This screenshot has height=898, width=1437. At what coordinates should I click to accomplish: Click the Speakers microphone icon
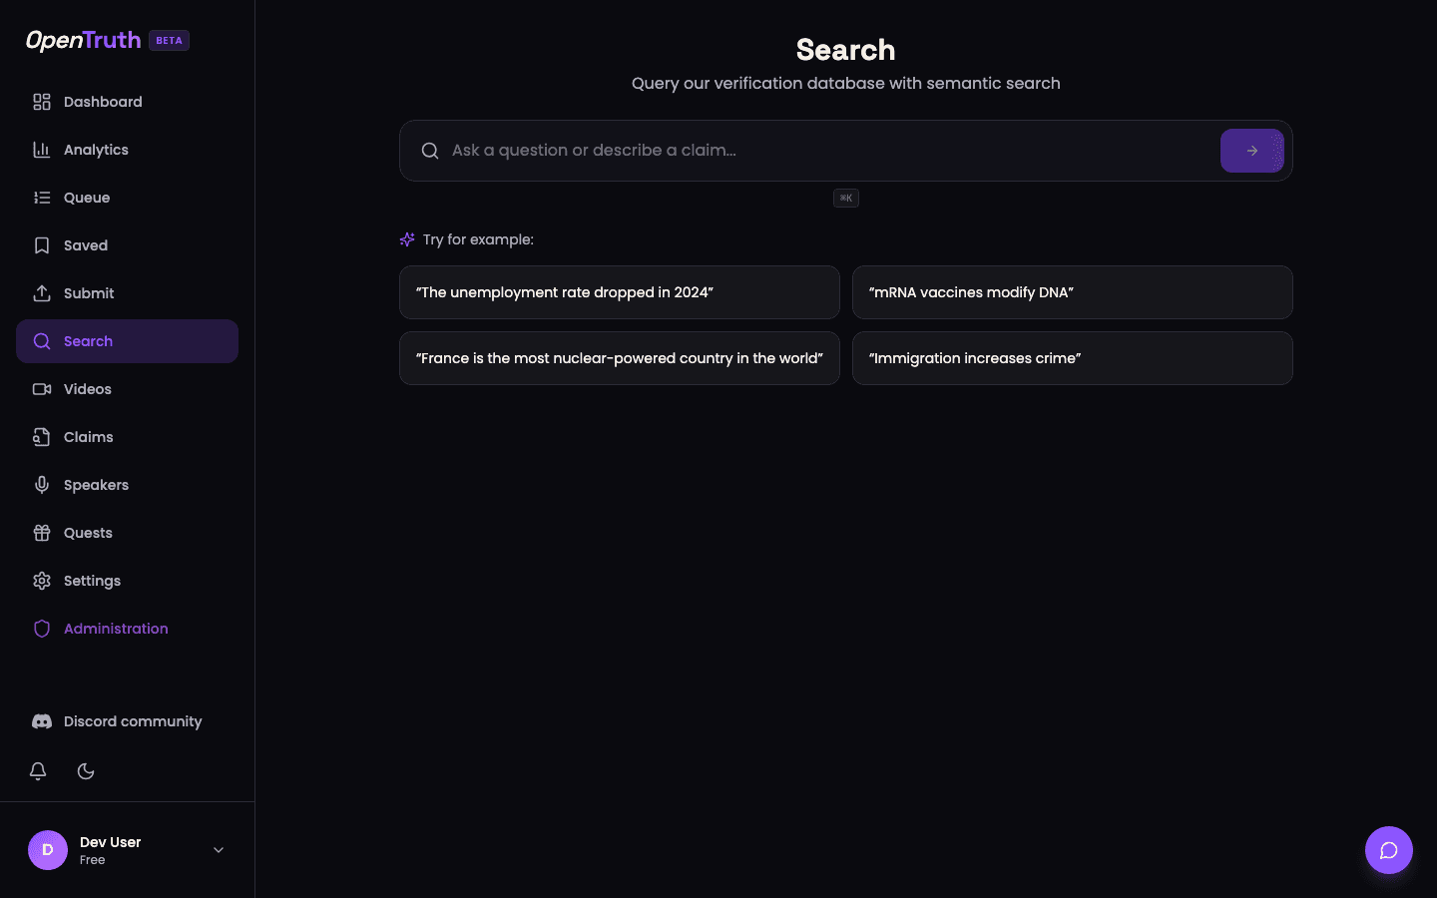point(41,484)
